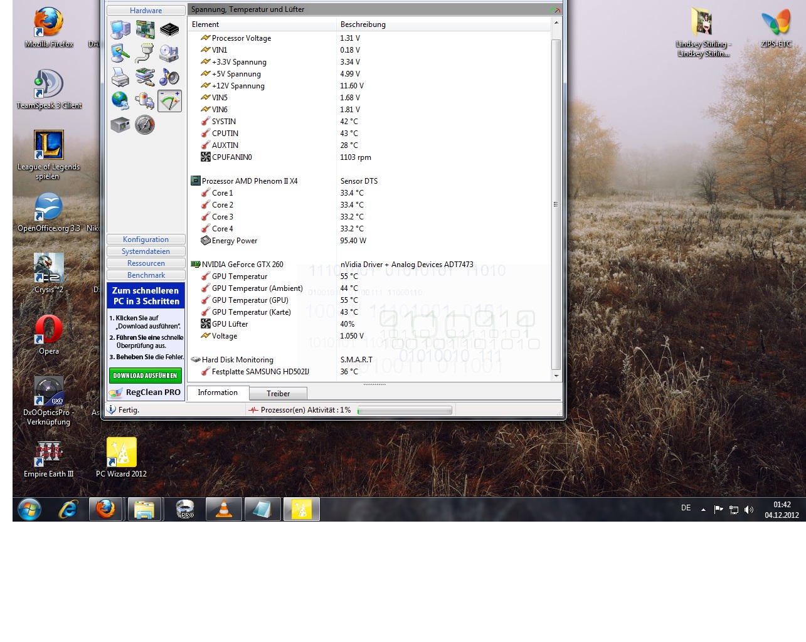806x642 pixels.
Task: Open the Video monitor icon with green cable
Action: 120,53
